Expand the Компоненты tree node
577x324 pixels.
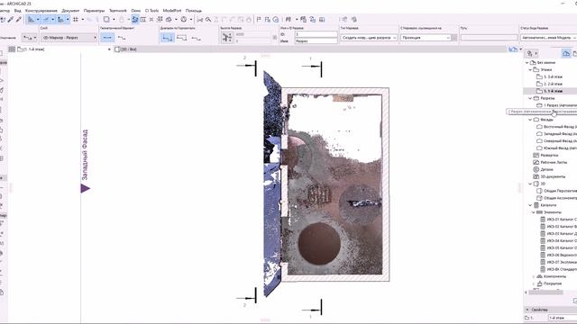(x=534, y=276)
